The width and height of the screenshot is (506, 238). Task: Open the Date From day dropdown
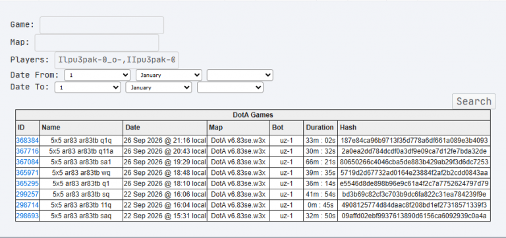[97, 75]
